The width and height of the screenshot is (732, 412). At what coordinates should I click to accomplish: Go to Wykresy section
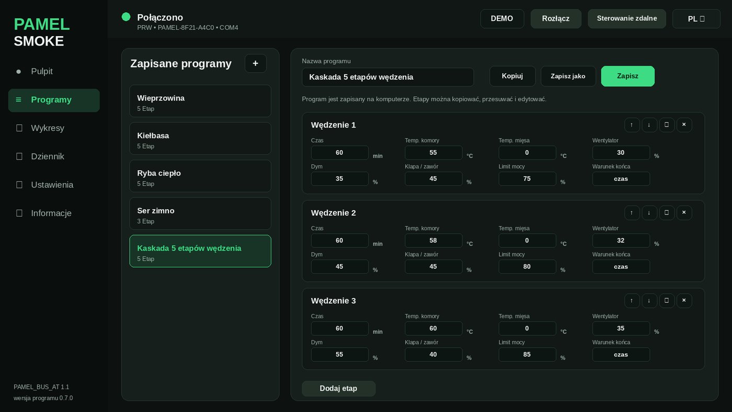point(54,128)
